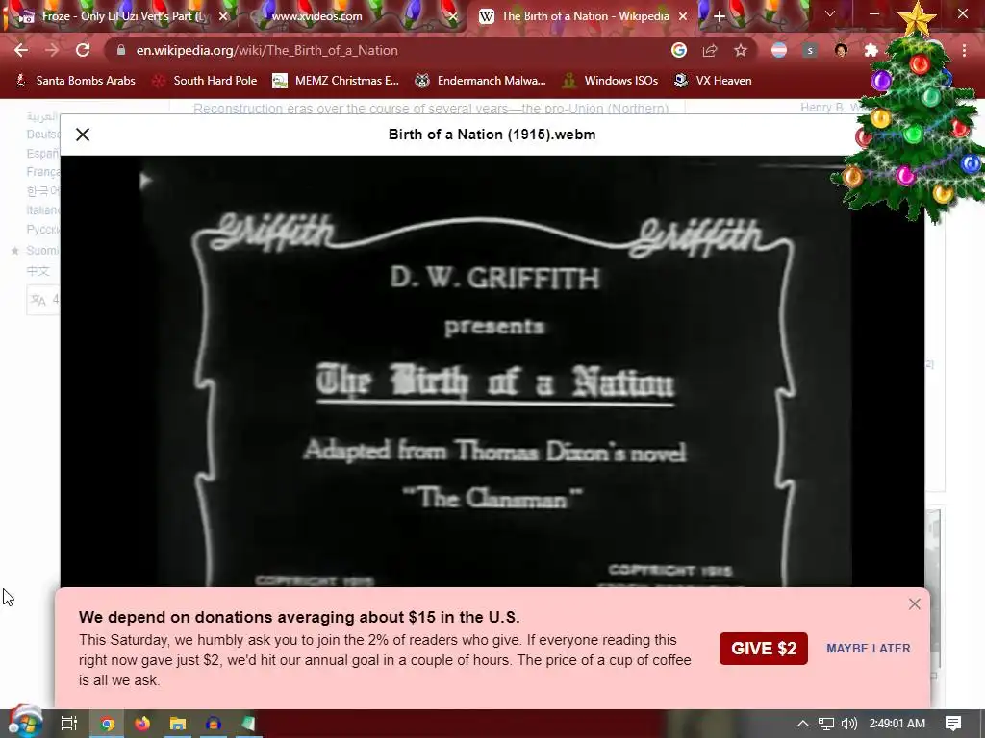Image resolution: width=985 pixels, height=738 pixels.
Task: Click the Chrome icon on the taskbar
Action: tap(108, 724)
